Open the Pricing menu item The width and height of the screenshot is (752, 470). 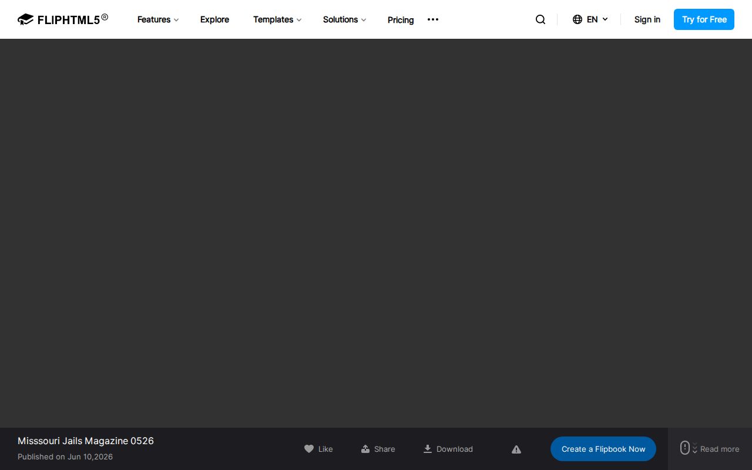click(x=401, y=20)
